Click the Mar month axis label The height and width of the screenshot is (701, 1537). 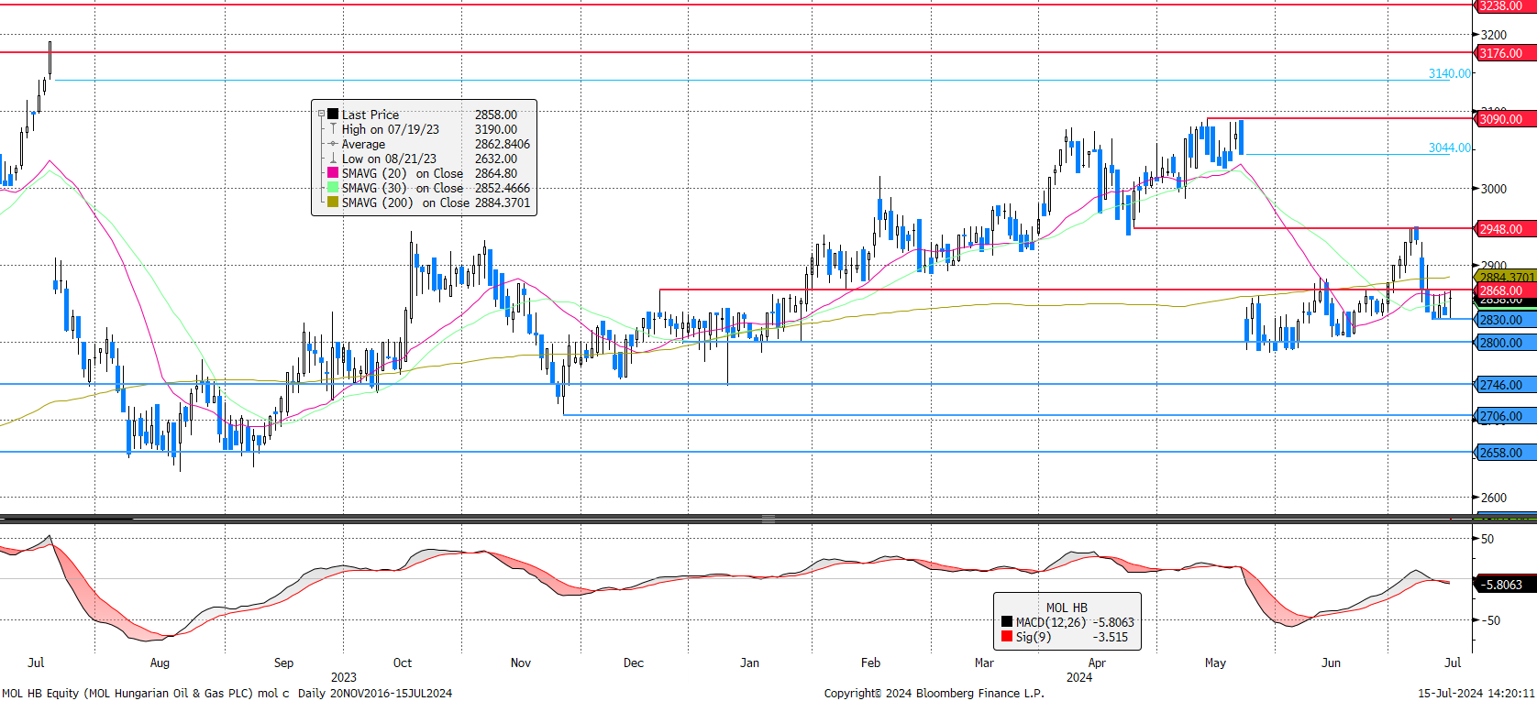984,663
